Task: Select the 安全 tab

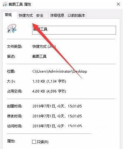Action: click(x=40, y=16)
